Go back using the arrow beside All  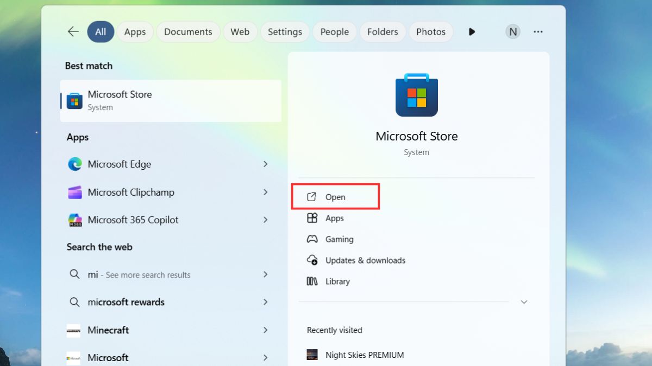coord(73,31)
